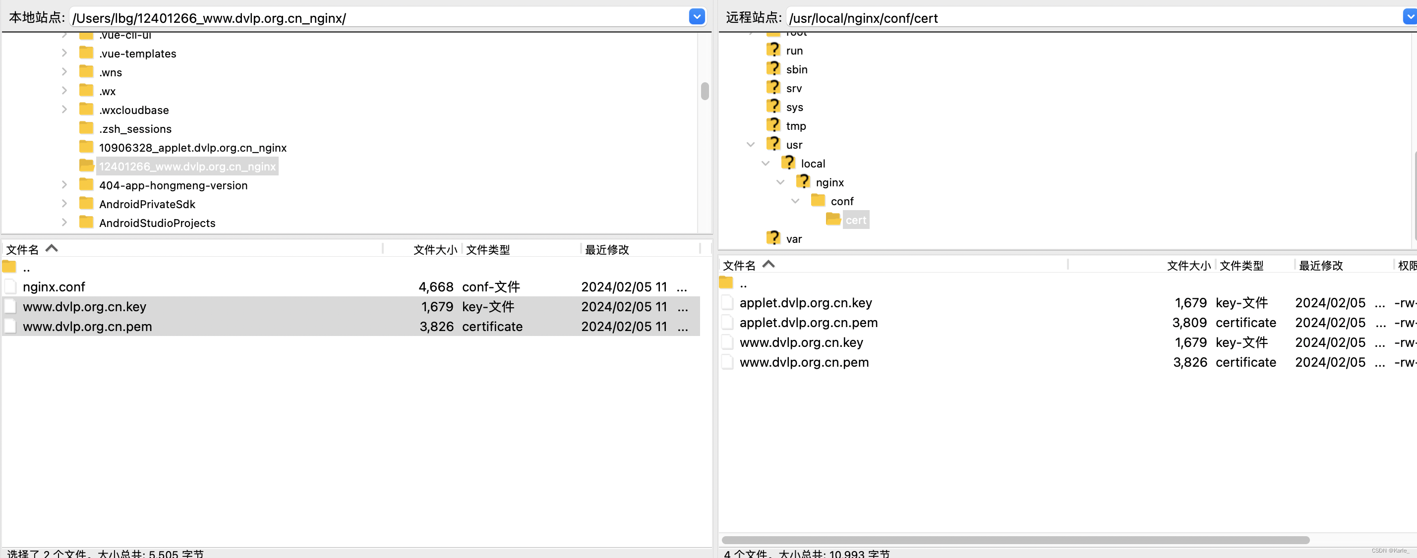Select the .wns folder icon
1417x558 pixels.
tap(86, 71)
